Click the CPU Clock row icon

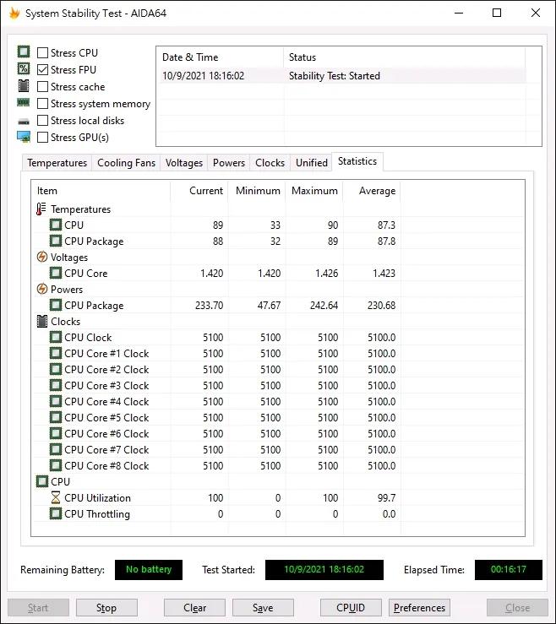click(56, 337)
